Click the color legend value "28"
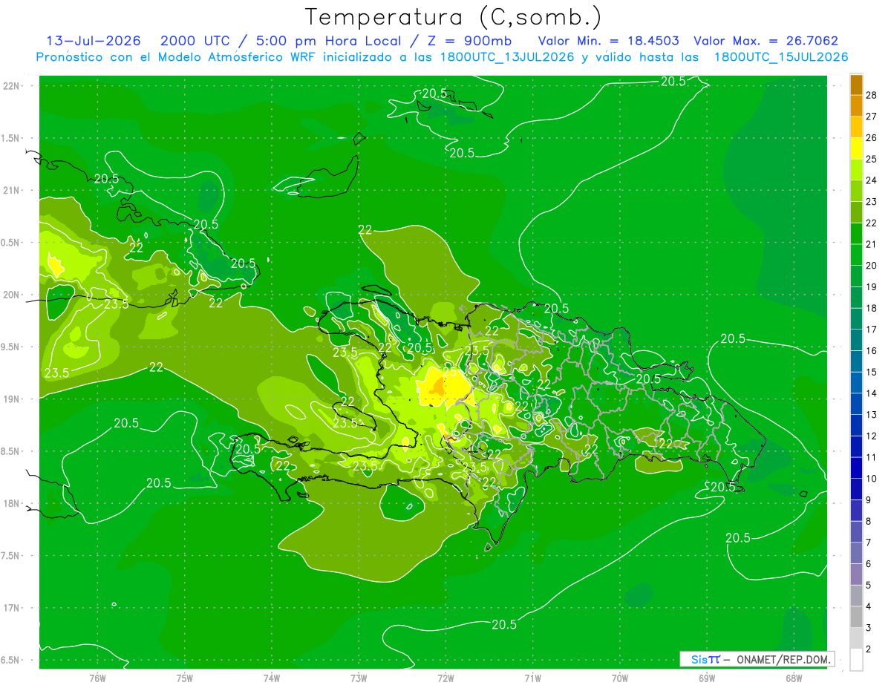The width and height of the screenshot is (891, 688). [x=872, y=95]
